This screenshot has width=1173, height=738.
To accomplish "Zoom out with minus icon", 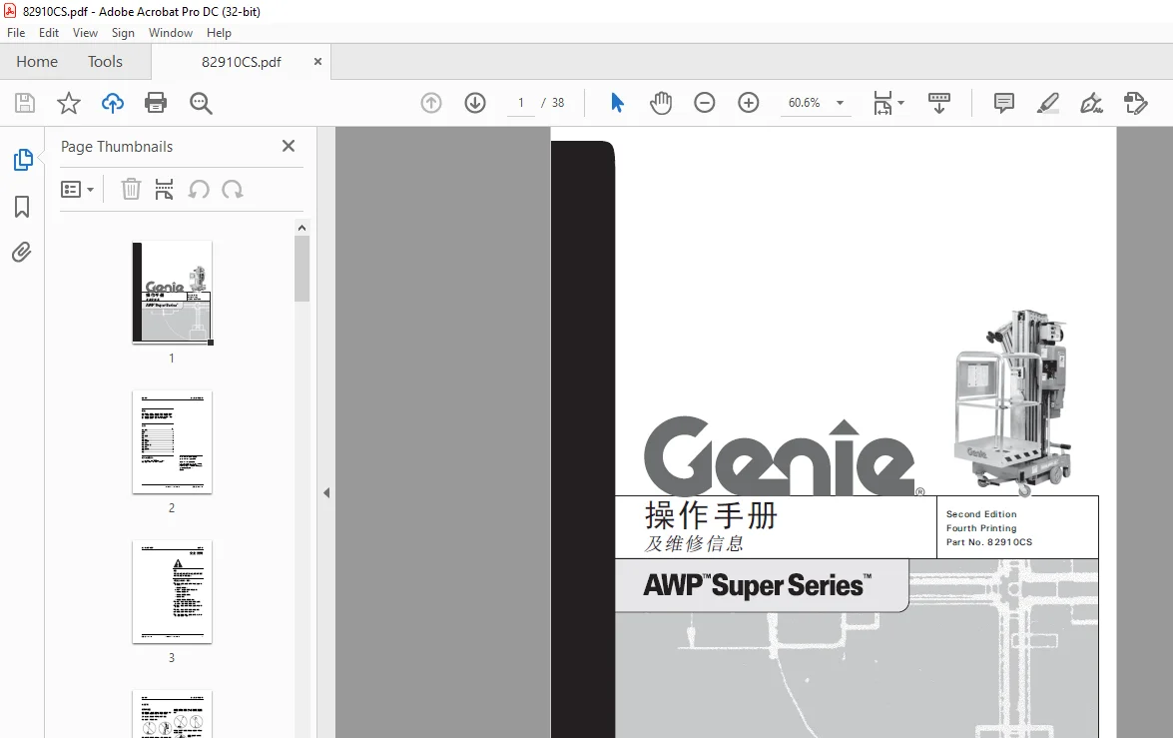I will pyautogui.click(x=704, y=103).
